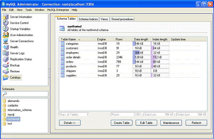This screenshot has height=139, width=214.
Task: Click the Maintenance button
Action: click(171, 123)
